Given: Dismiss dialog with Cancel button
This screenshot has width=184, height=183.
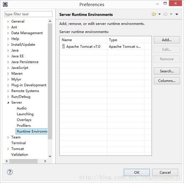Looking at the screenshot, I should (x=165, y=173).
